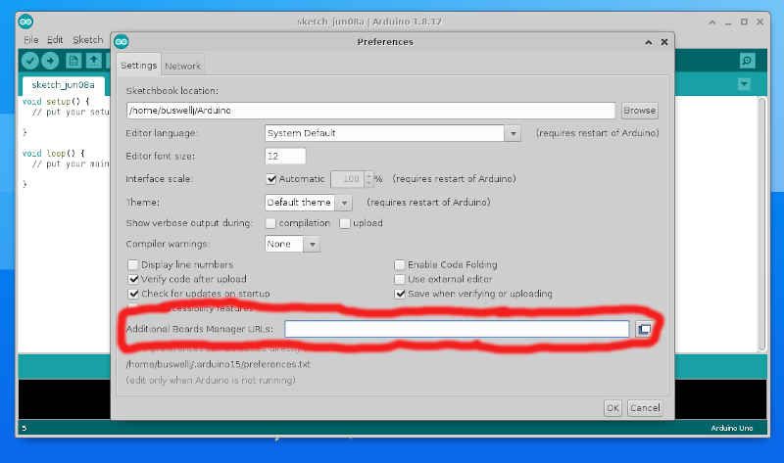Enable Use external editor
The image size is (784, 463).
pyautogui.click(x=400, y=279)
